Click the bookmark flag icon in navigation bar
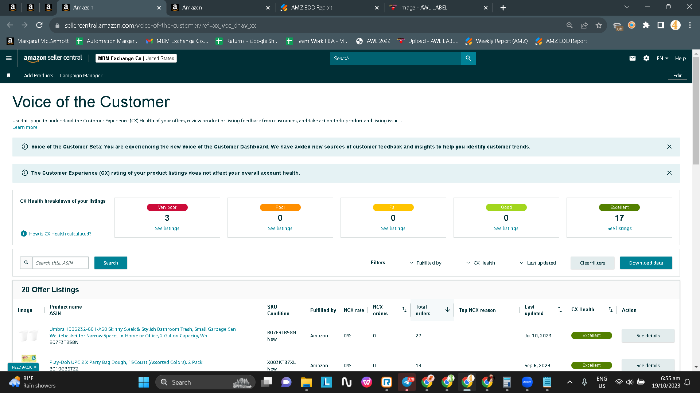The height and width of the screenshot is (393, 700). click(9, 75)
